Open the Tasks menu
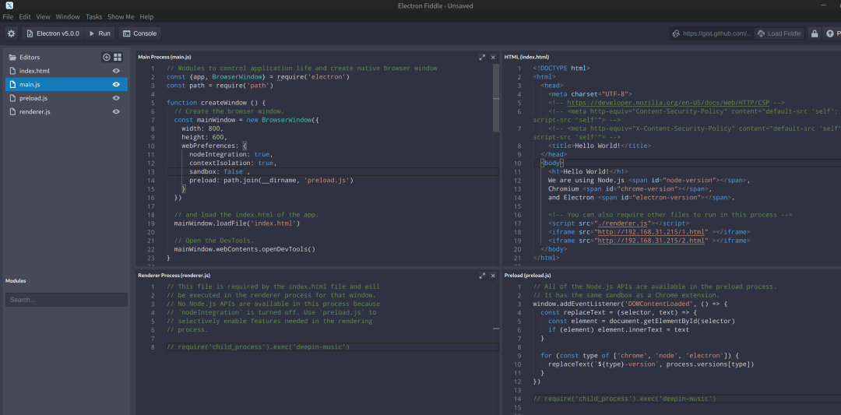Image resolution: width=841 pixels, height=415 pixels. coord(93,16)
